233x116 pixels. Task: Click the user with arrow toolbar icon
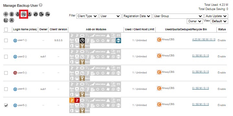(47, 15)
